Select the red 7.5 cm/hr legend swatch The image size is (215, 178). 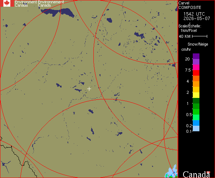(196, 73)
